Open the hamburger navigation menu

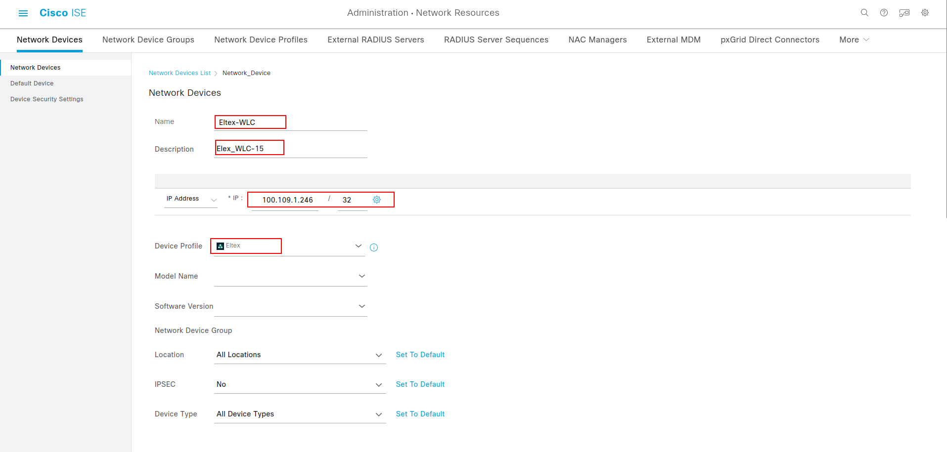click(x=23, y=13)
